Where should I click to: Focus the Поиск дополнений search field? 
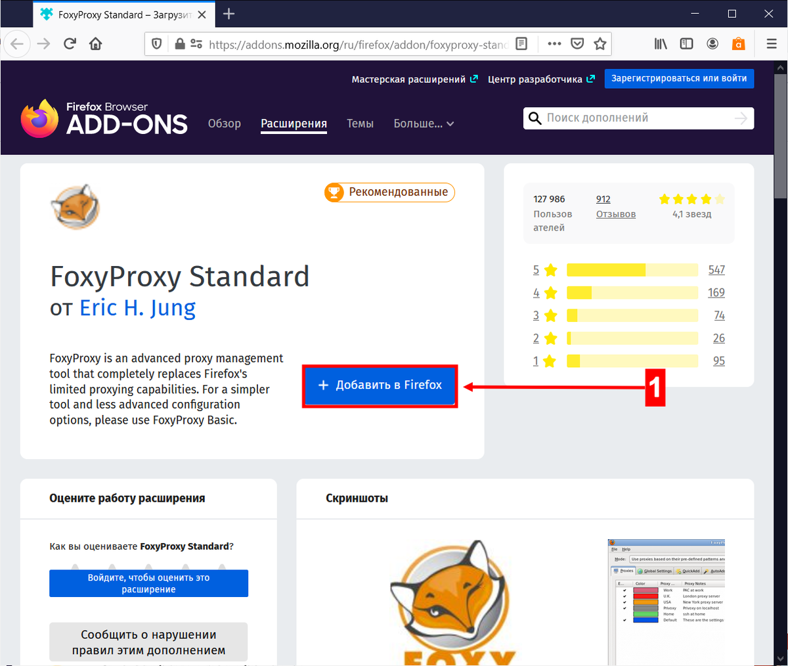point(638,118)
